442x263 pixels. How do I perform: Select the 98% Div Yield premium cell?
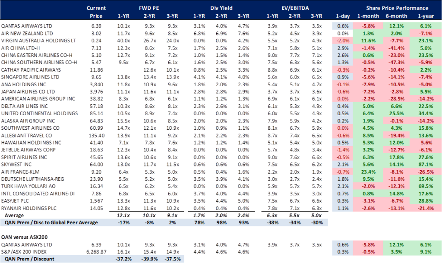pos(221,223)
